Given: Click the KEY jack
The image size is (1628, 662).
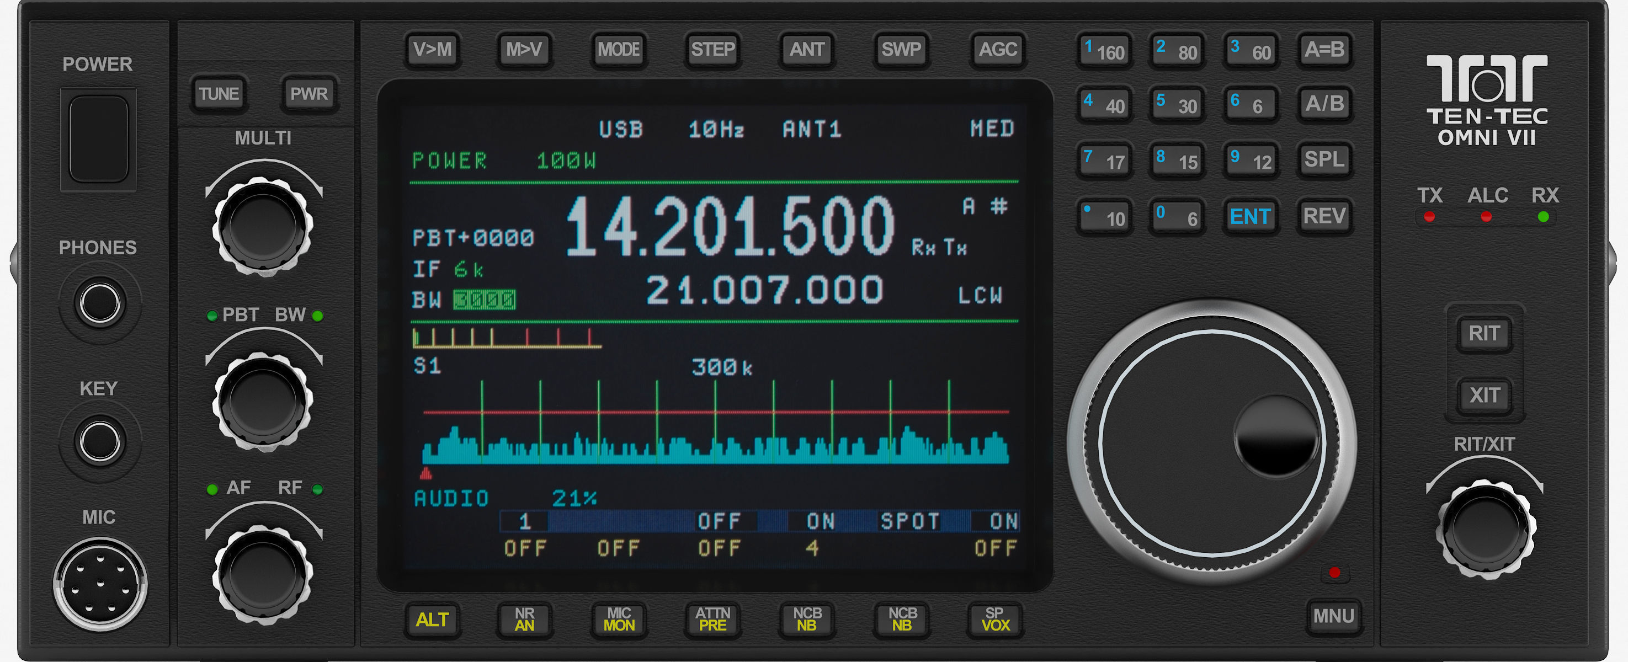Looking at the screenshot, I should 100,441.
